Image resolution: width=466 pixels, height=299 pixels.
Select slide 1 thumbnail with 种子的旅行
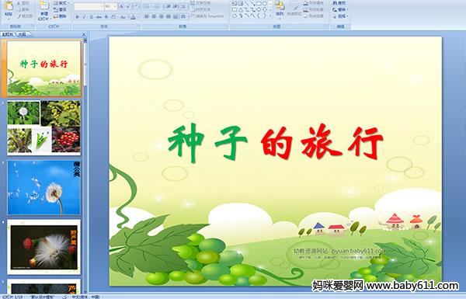tap(43, 68)
